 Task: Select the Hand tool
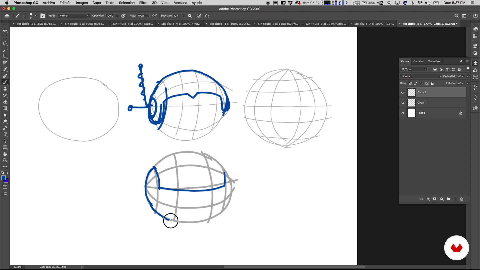point(5,154)
